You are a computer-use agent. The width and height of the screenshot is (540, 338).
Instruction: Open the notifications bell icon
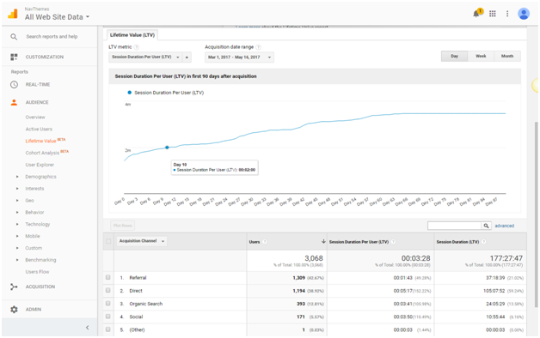477,13
